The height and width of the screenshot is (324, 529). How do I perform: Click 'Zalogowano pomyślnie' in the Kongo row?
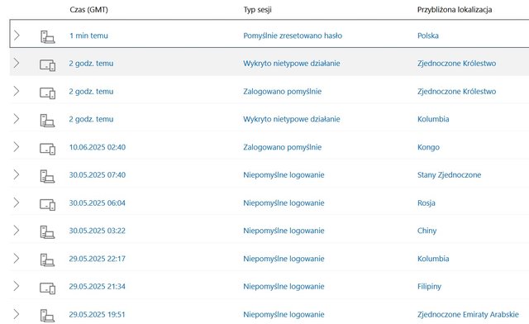[282, 147]
